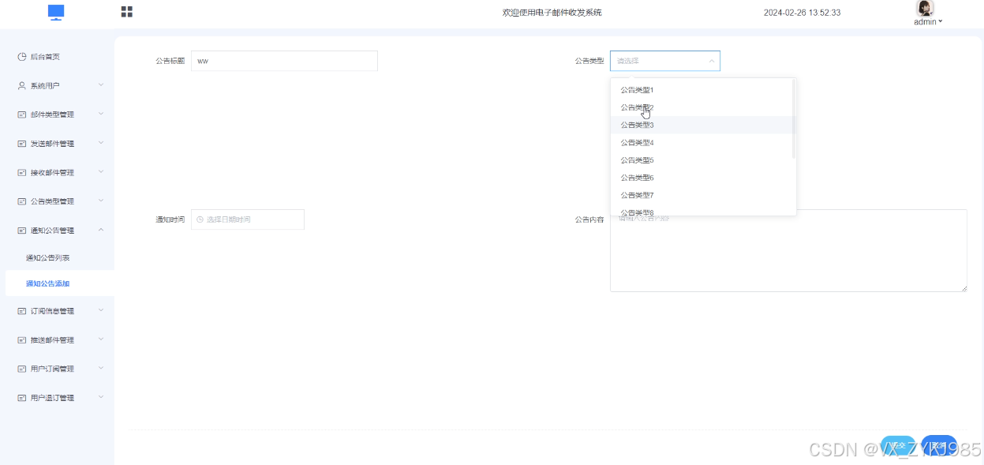Click the blue logo icon top left
984x465 pixels.
55,13
